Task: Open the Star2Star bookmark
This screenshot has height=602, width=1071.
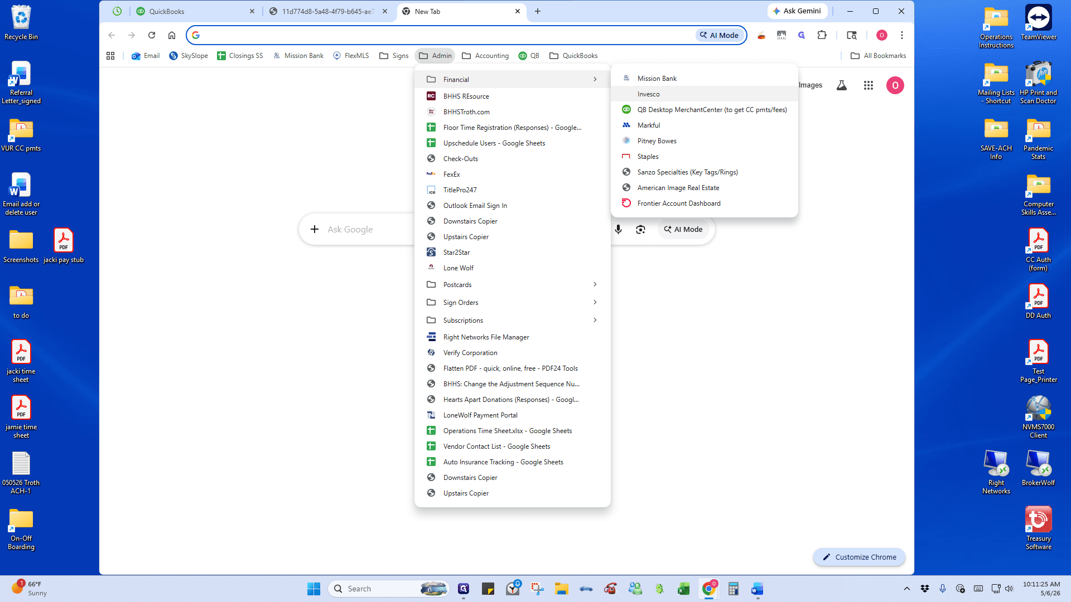Action: click(x=512, y=253)
